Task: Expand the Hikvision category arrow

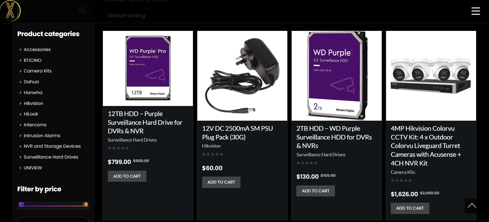Action: (x=20, y=103)
